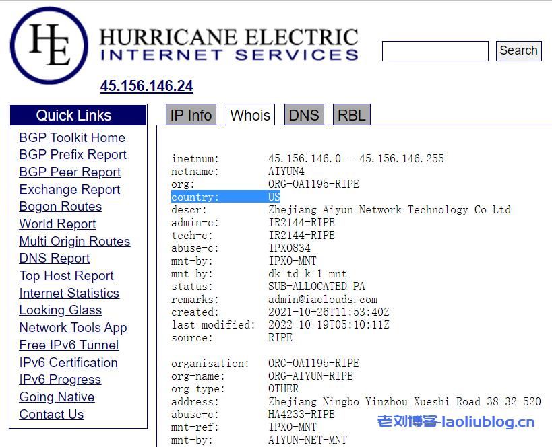
Task: Open the 45.156.146.24 IP address link
Action: [x=146, y=86]
